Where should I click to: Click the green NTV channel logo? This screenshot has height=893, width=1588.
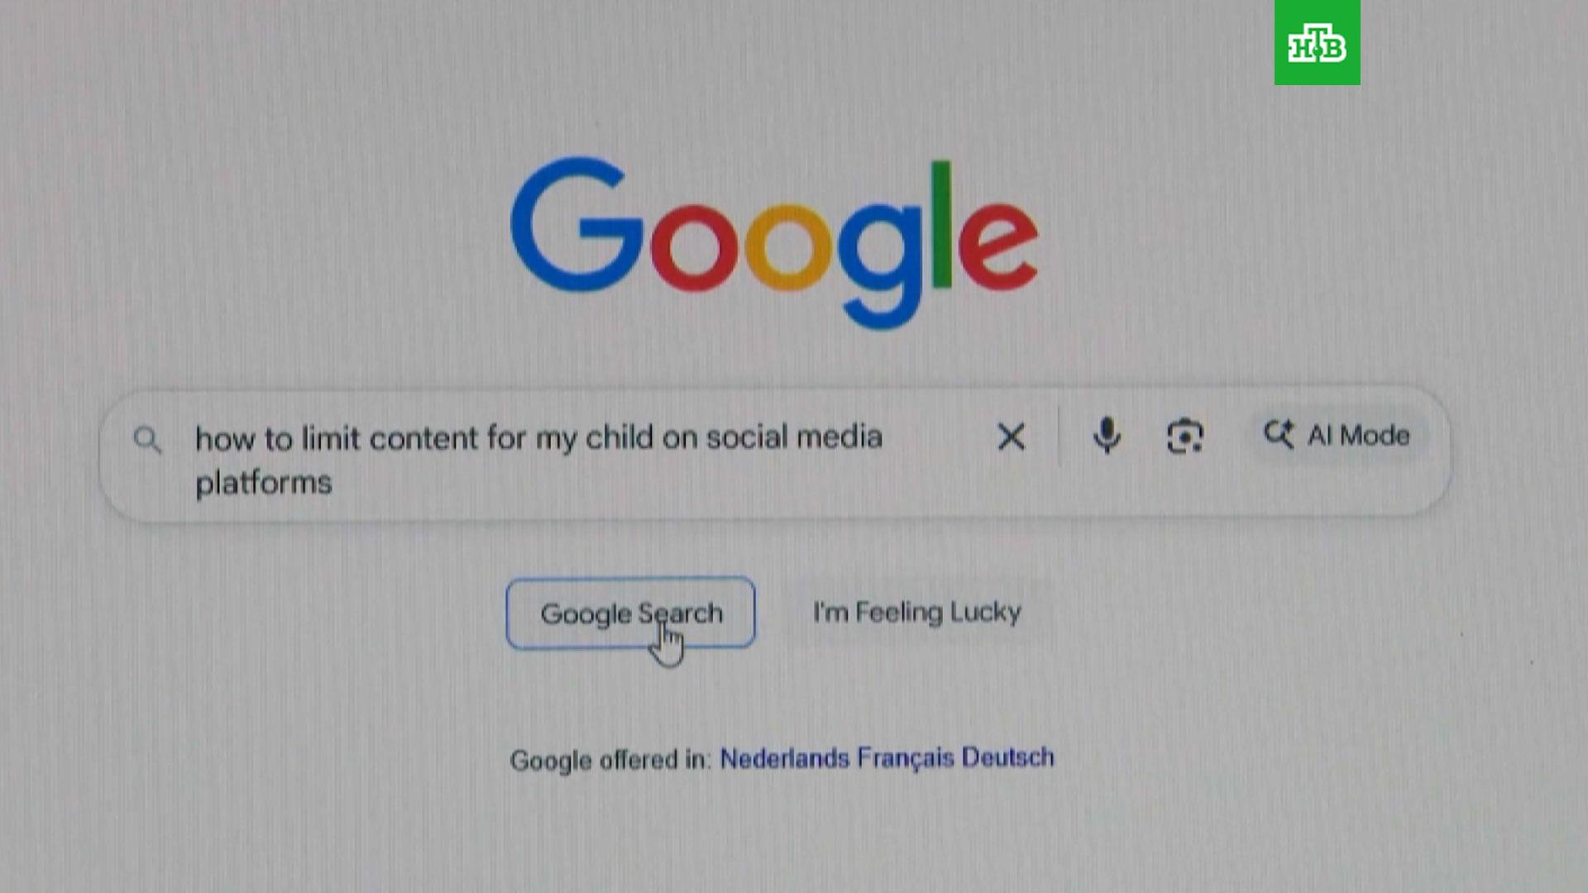tap(1317, 42)
